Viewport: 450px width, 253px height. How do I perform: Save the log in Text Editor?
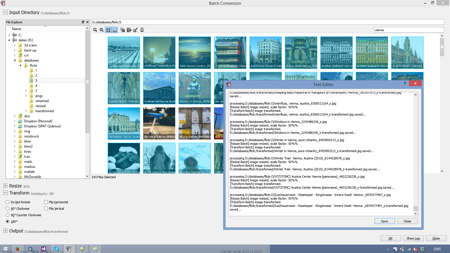[385, 221]
